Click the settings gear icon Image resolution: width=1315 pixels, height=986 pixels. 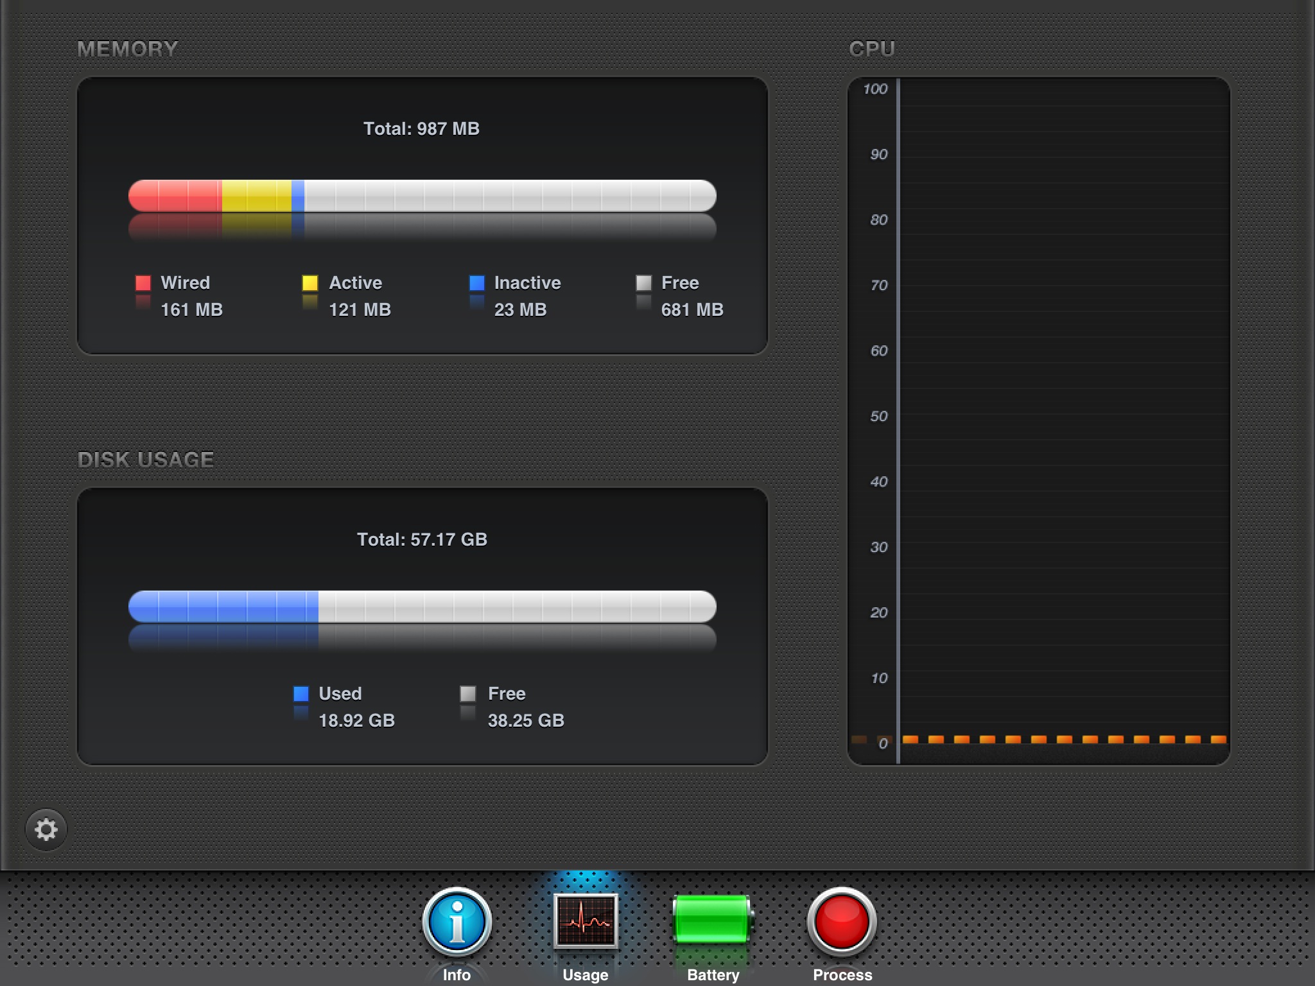coord(46,829)
